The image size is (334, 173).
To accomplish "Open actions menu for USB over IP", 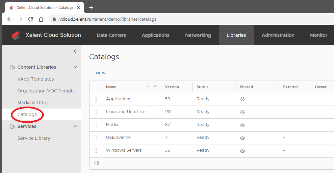I will click(96, 138).
